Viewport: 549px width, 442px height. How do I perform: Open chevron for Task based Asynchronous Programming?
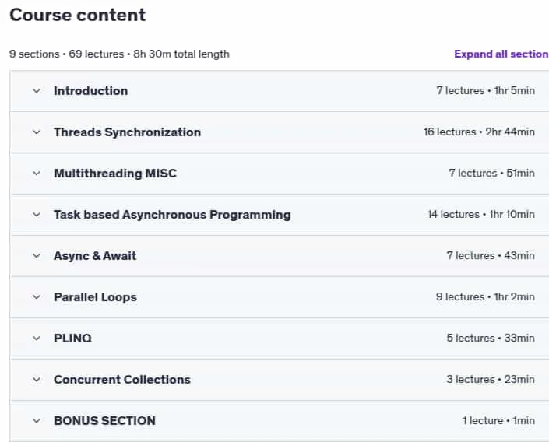37,215
